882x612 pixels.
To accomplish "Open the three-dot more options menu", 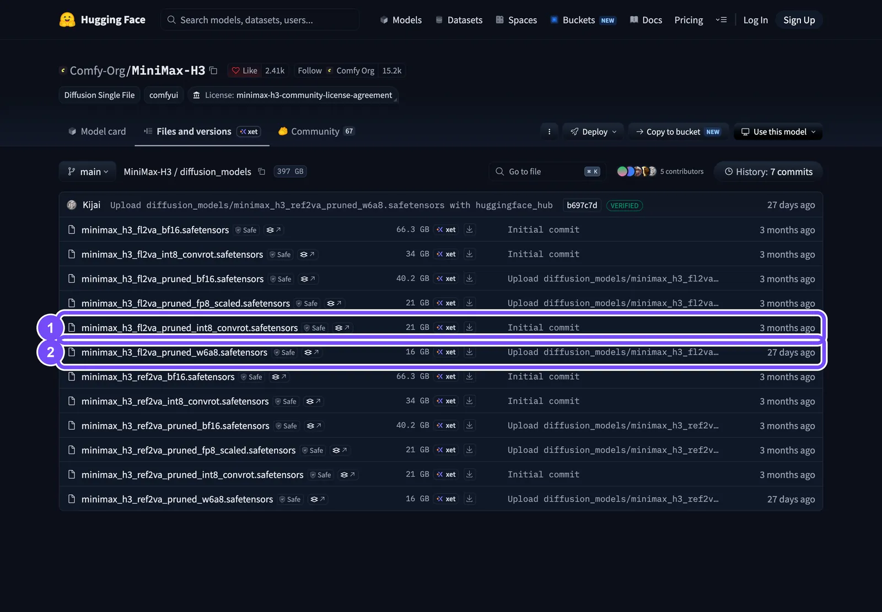I will click(549, 132).
